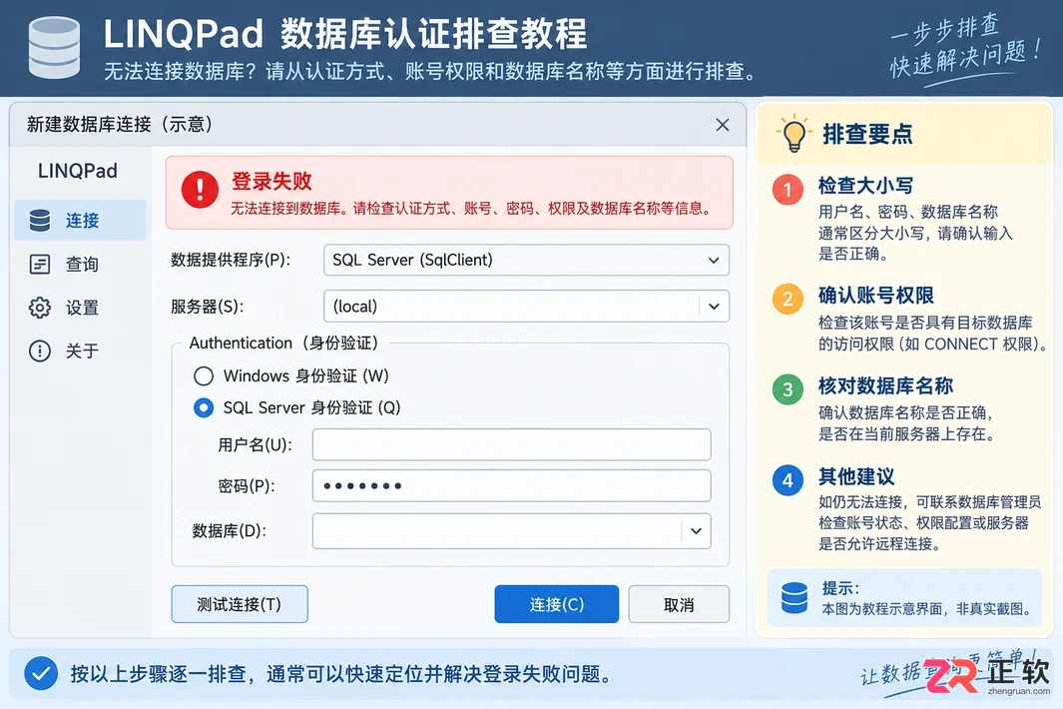This screenshot has width=1063, height=709.
Task: Open the SQL Server (SqlClient) combo box
Action: coord(526,260)
